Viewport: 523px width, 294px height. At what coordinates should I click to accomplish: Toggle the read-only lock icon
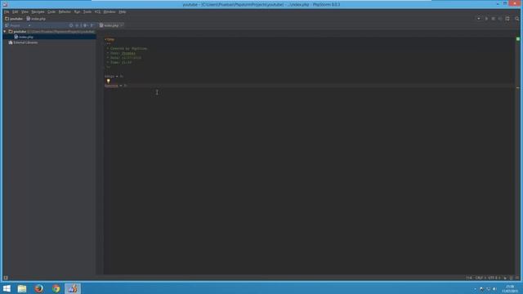505,278
